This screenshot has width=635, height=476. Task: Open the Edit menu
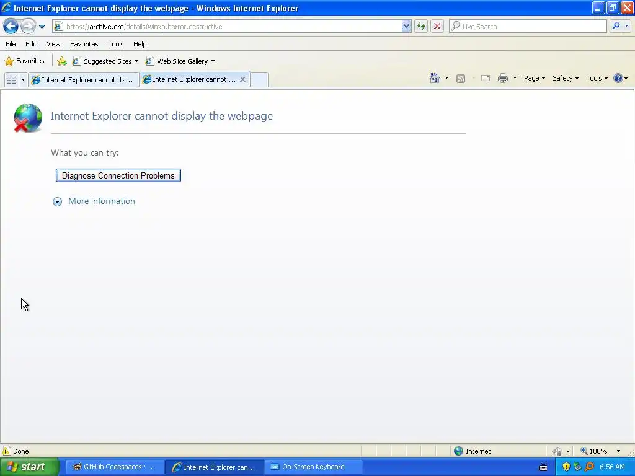click(31, 44)
